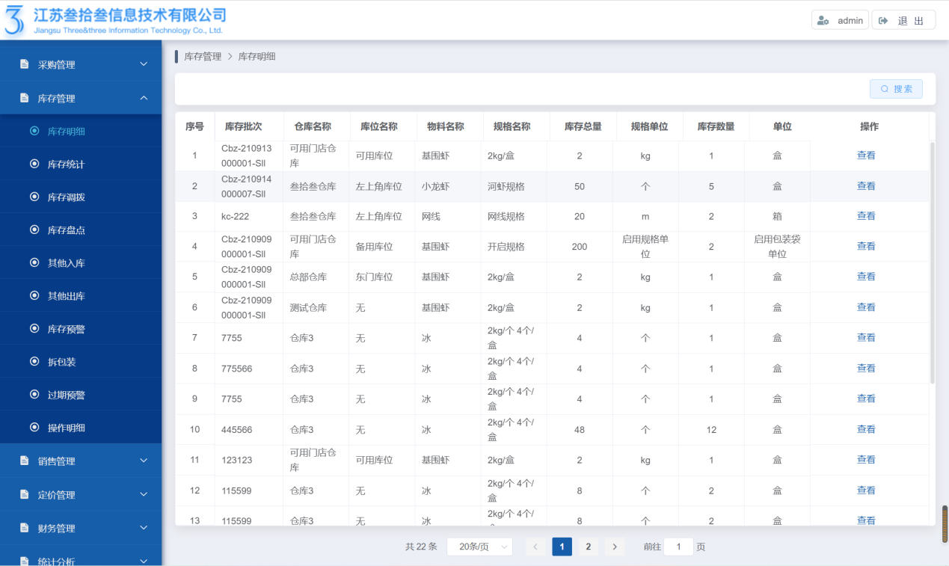Image resolution: width=949 pixels, height=566 pixels.
Task: Click the logout arrow icon
Action: (x=883, y=21)
